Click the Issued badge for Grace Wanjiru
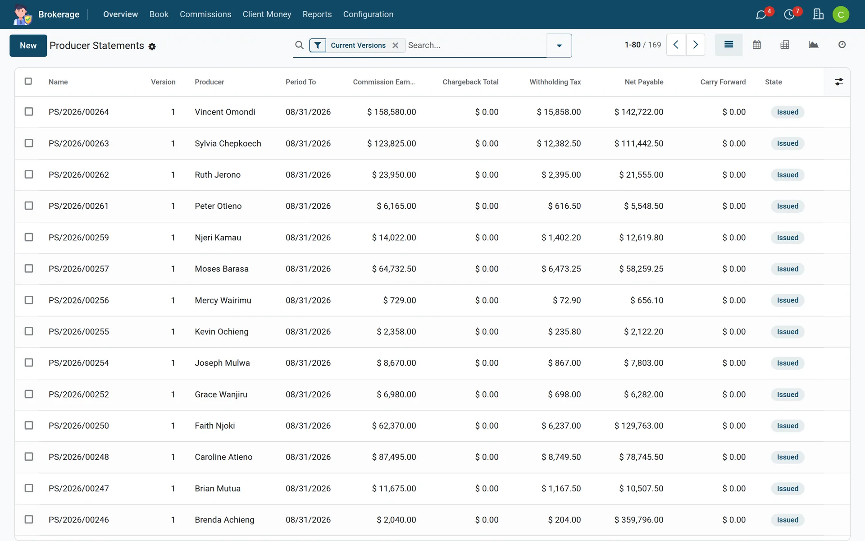Viewport: 865px width, 541px height. (x=788, y=394)
